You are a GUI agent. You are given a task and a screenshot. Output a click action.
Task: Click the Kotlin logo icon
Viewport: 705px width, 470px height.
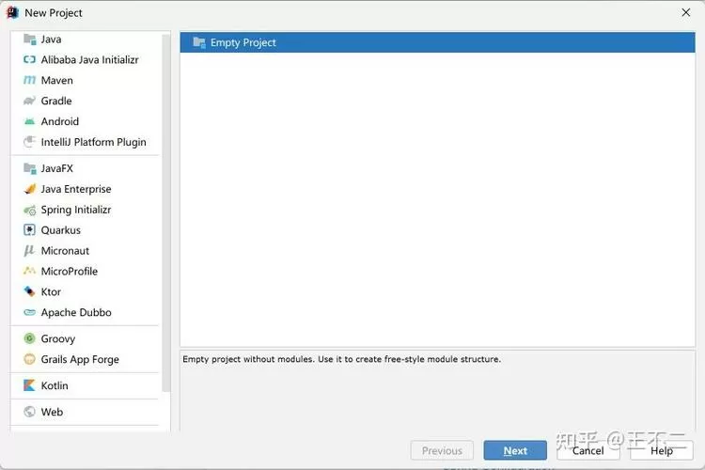30,385
